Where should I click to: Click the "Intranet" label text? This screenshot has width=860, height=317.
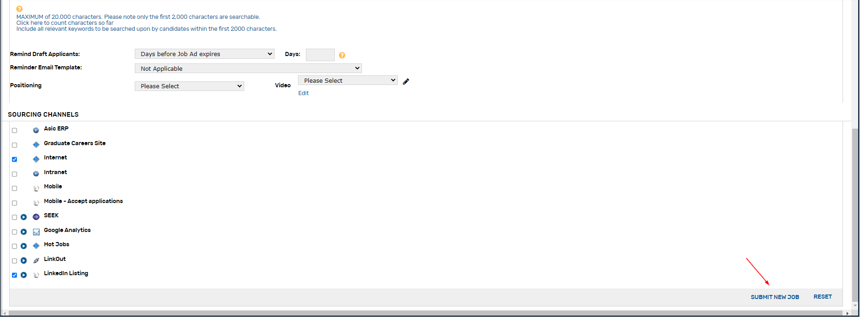click(x=56, y=172)
